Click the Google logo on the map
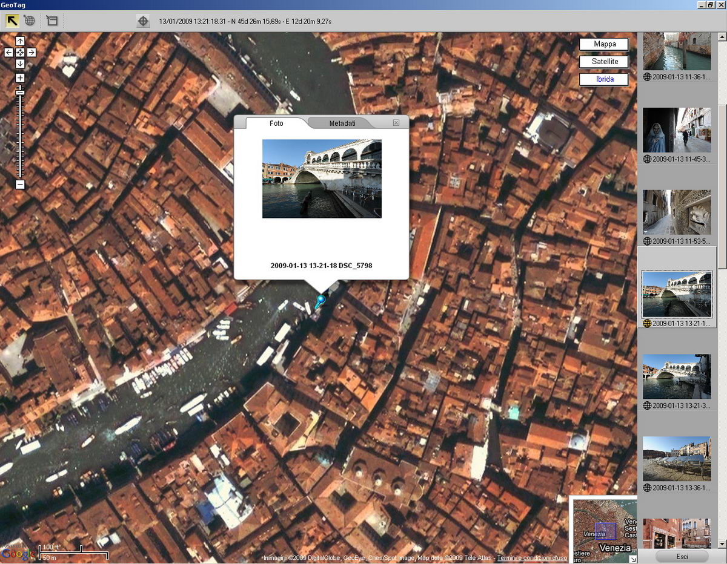 click(18, 553)
